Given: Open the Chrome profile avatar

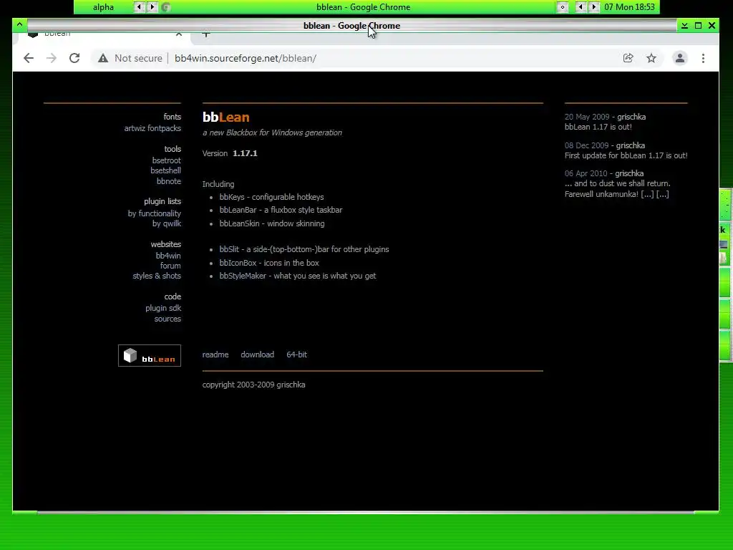Looking at the screenshot, I should [x=680, y=58].
